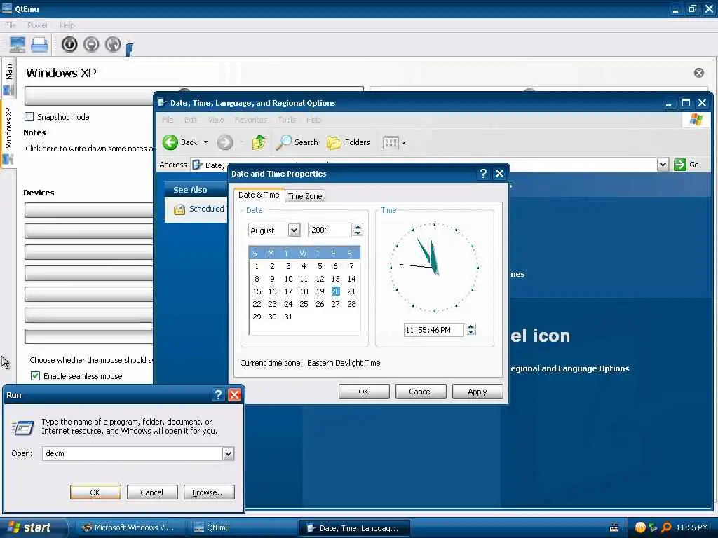Switch to the Time Zone tab
The width and height of the screenshot is (718, 538).
304,196
